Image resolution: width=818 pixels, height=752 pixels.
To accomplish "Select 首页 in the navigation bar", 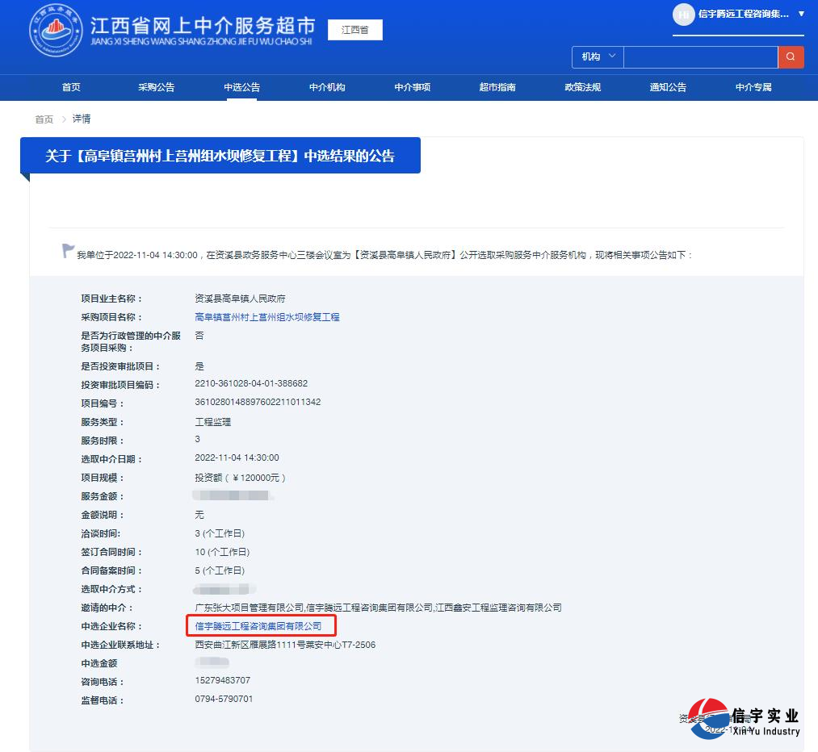I will [x=70, y=87].
